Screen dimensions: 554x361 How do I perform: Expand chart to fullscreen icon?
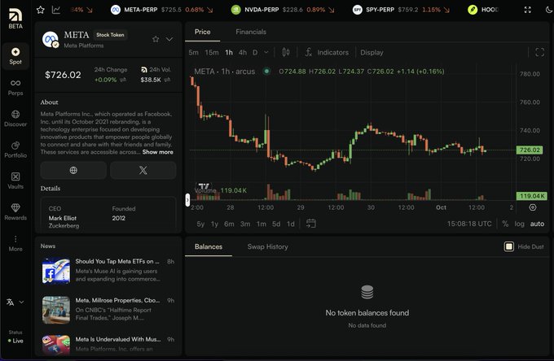tap(539, 53)
